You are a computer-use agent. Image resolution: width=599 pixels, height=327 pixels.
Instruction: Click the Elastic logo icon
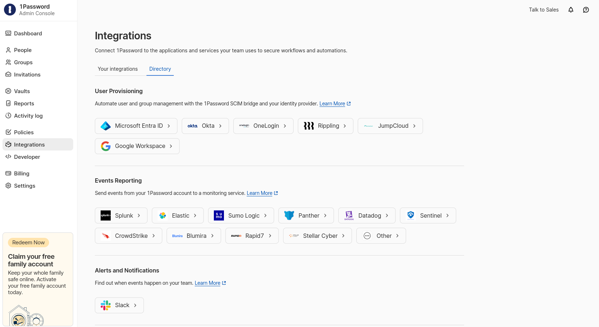[163, 215]
